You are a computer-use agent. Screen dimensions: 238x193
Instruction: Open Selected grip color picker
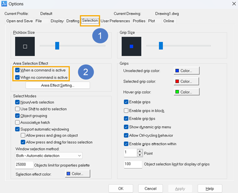tap(186, 81)
